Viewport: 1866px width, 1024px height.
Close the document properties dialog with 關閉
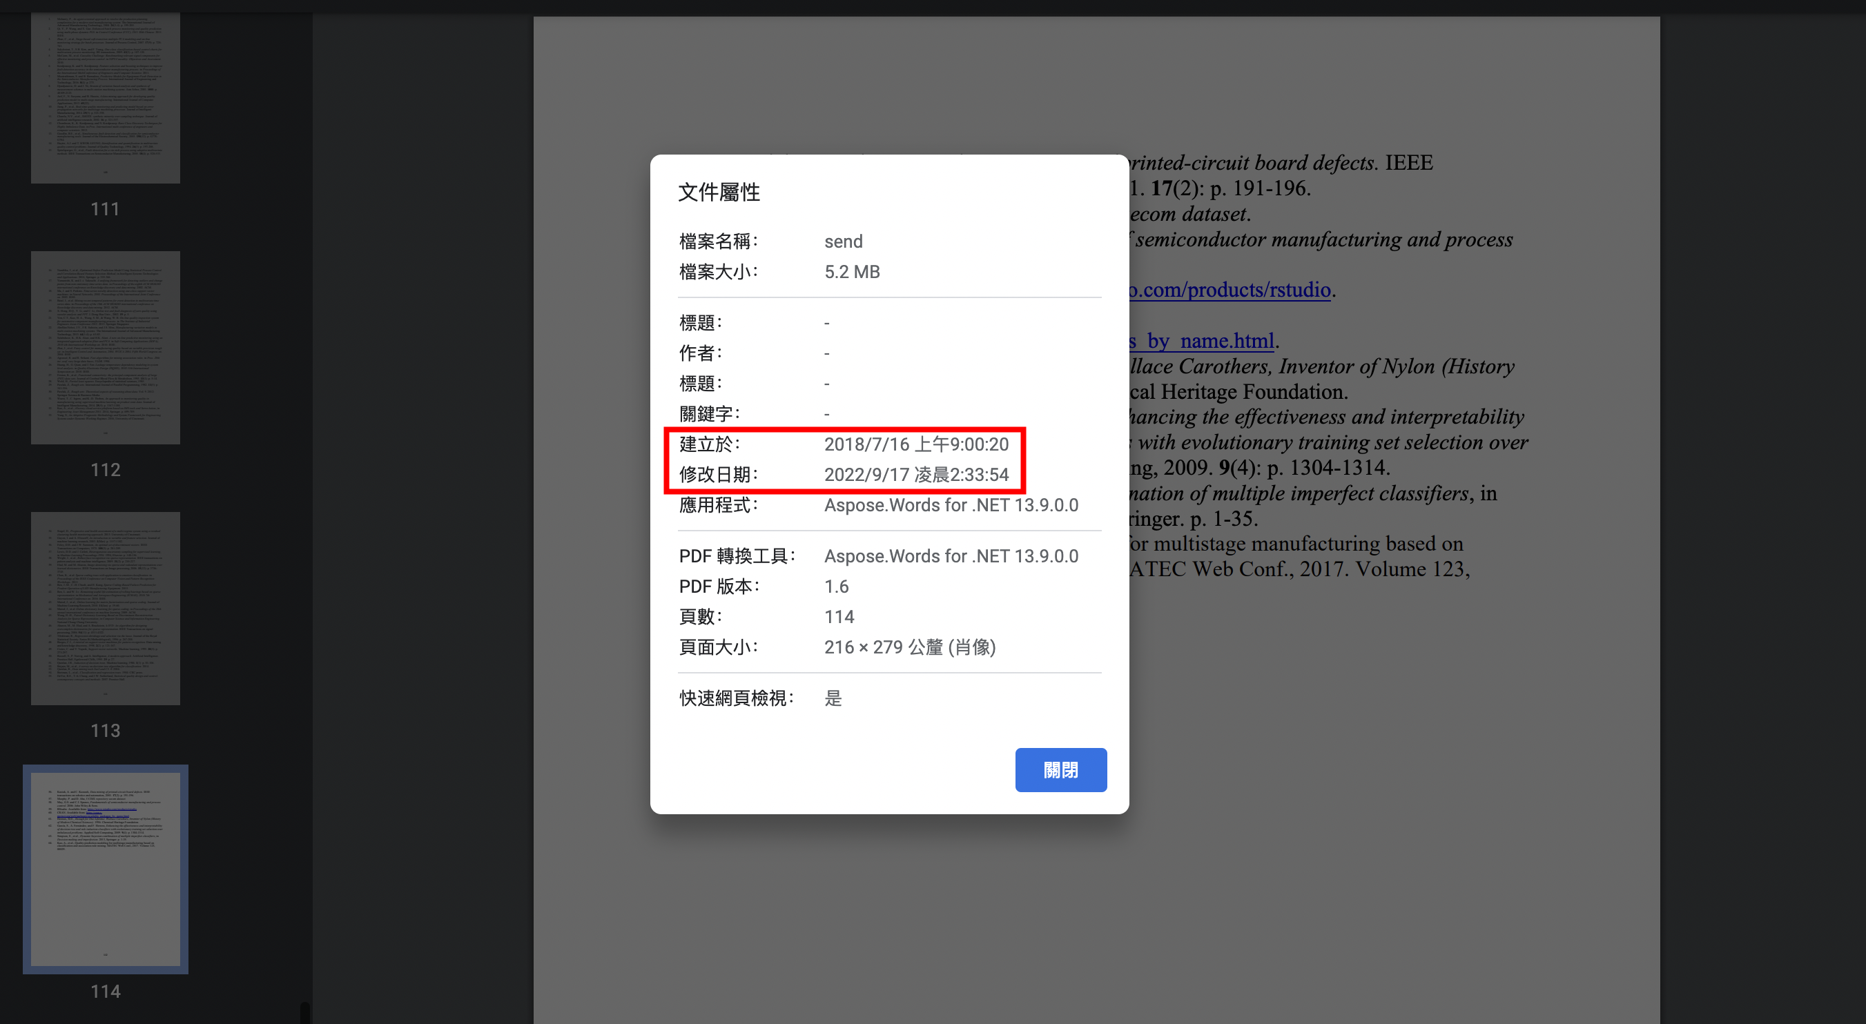[1060, 770]
